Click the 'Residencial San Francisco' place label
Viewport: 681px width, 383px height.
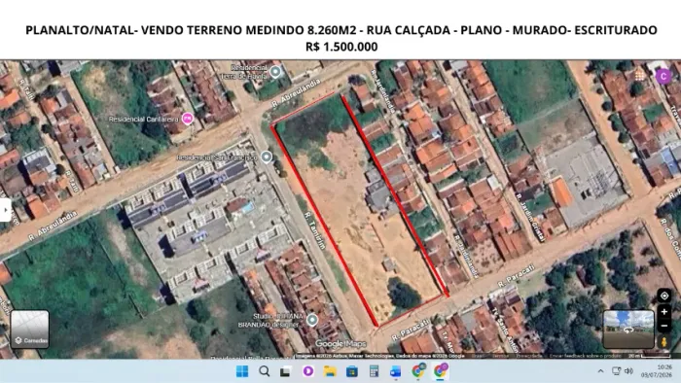coord(217,157)
